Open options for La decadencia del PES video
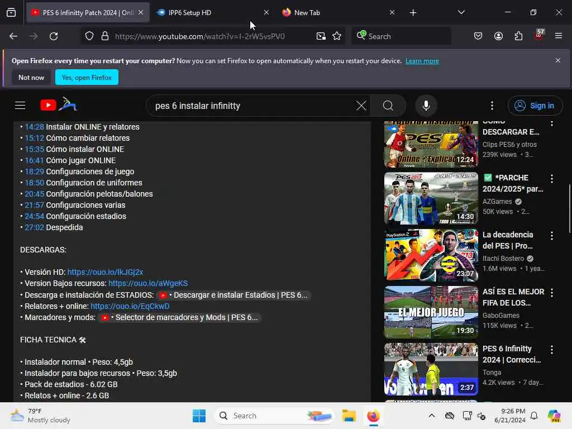 (552, 236)
